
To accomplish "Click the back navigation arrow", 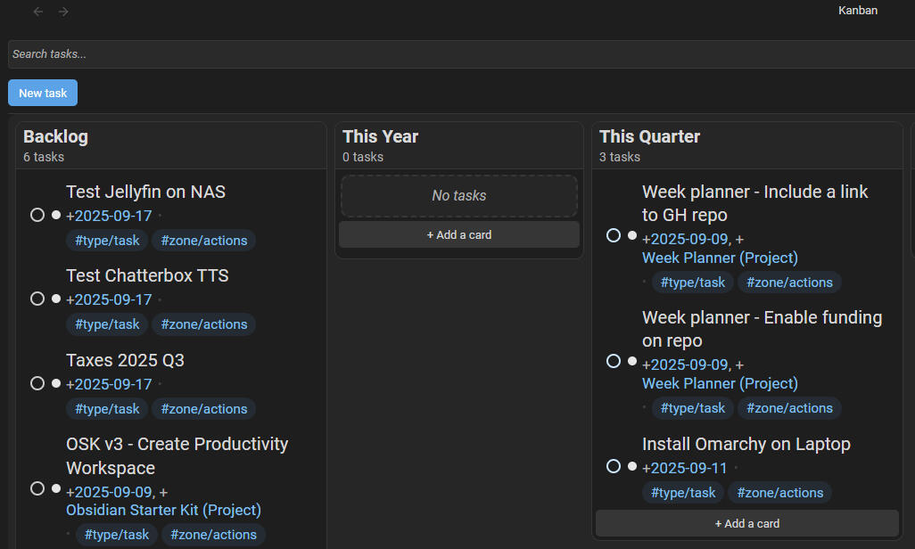I will (38, 12).
